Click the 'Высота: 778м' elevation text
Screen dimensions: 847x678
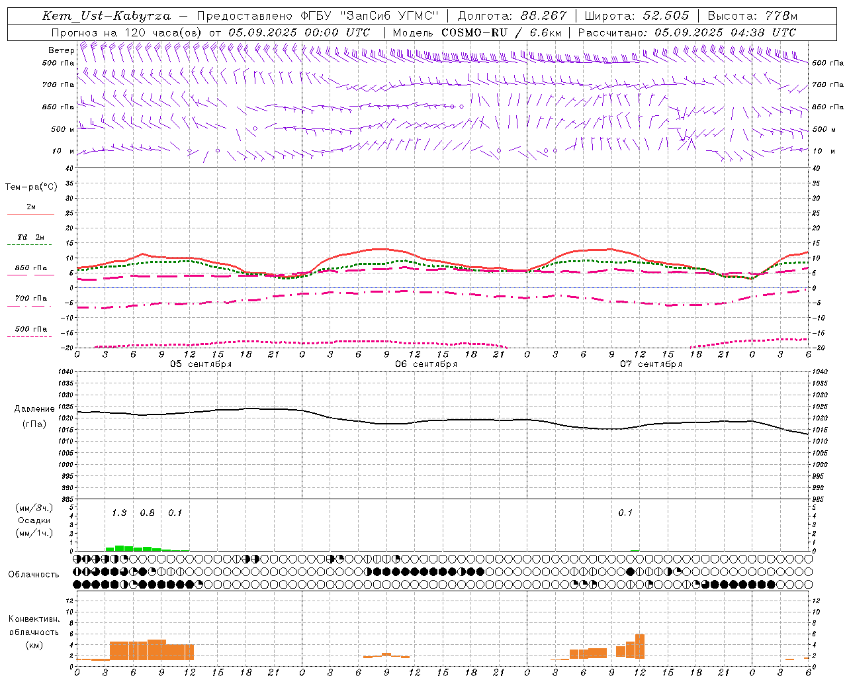click(752, 16)
